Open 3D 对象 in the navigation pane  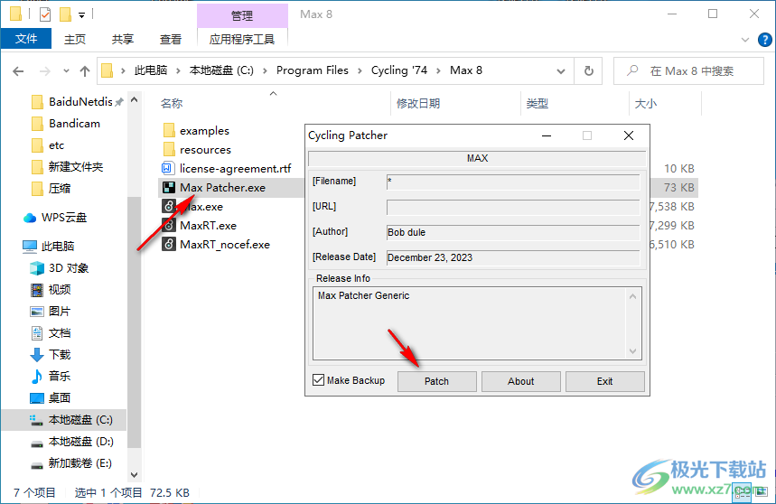69,268
